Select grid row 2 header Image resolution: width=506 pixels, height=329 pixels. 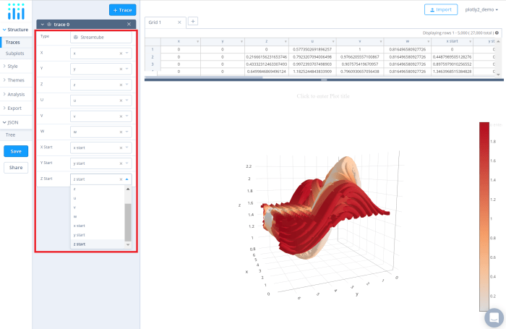(x=153, y=57)
